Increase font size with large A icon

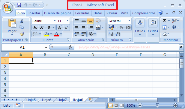coord(60,27)
